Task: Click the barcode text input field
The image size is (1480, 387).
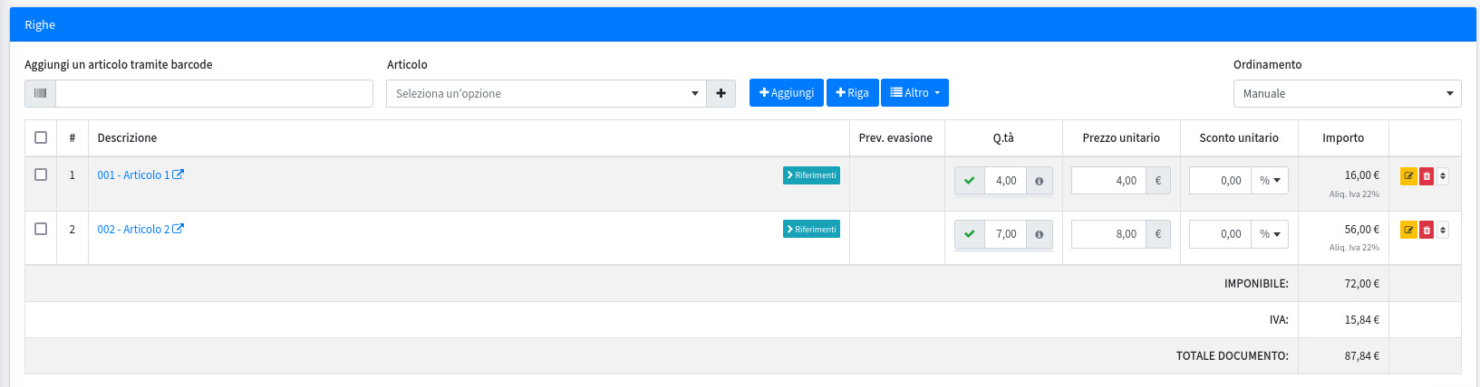Action: click(x=214, y=93)
